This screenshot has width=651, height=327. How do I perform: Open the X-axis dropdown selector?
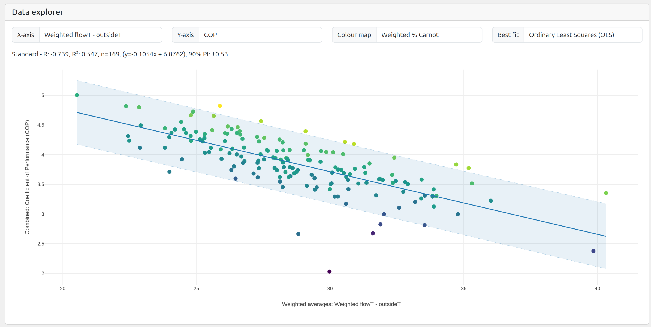(100, 35)
